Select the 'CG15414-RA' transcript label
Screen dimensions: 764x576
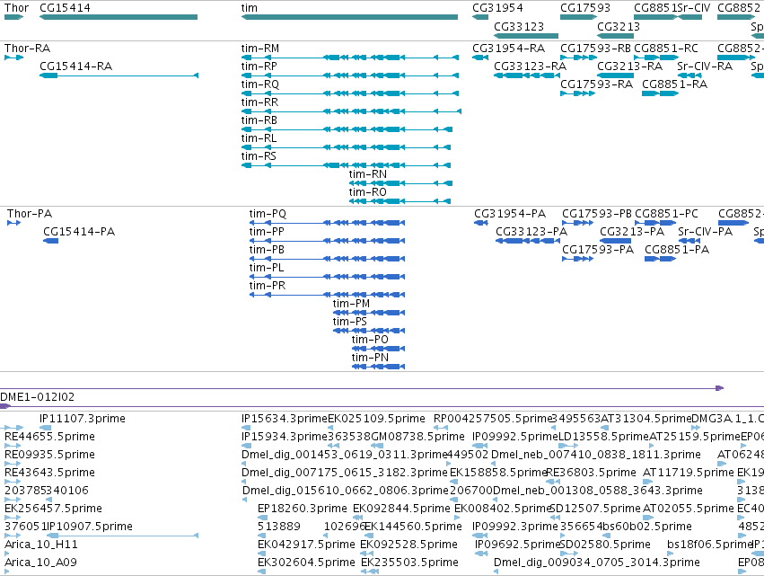[x=76, y=66]
